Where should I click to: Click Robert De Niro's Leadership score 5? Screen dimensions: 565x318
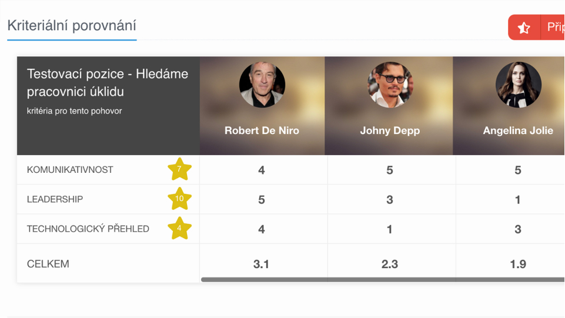pyautogui.click(x=262, y=199)
